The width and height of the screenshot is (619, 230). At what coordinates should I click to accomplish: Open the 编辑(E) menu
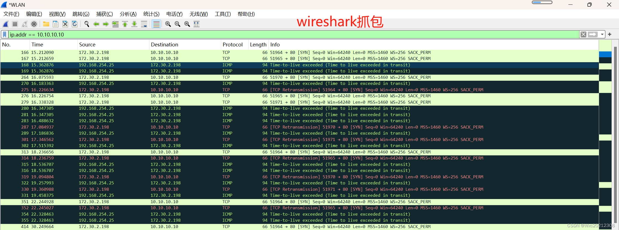click(x=34, y=14)
